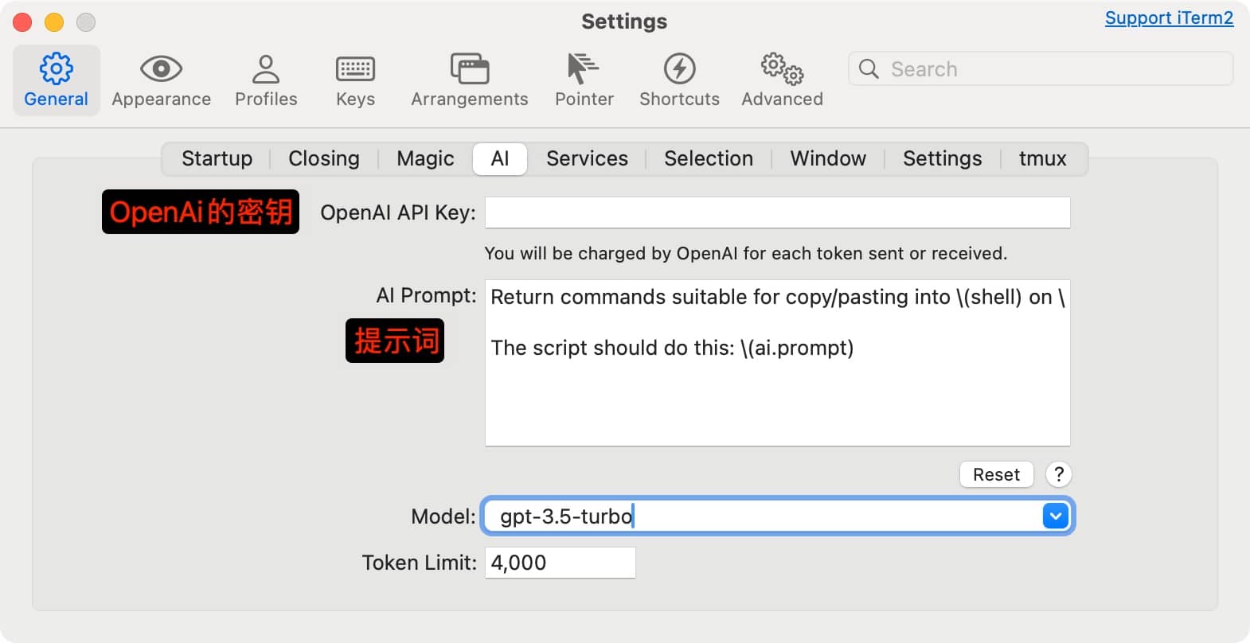
Task: Click the red close window button
Action: (x=22, y=22)
